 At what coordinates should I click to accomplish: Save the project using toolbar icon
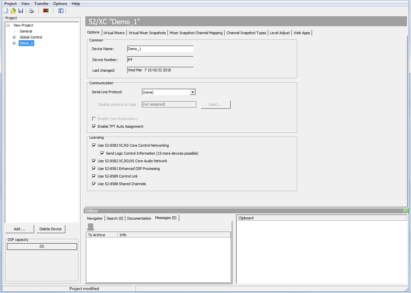pos(21,10)
